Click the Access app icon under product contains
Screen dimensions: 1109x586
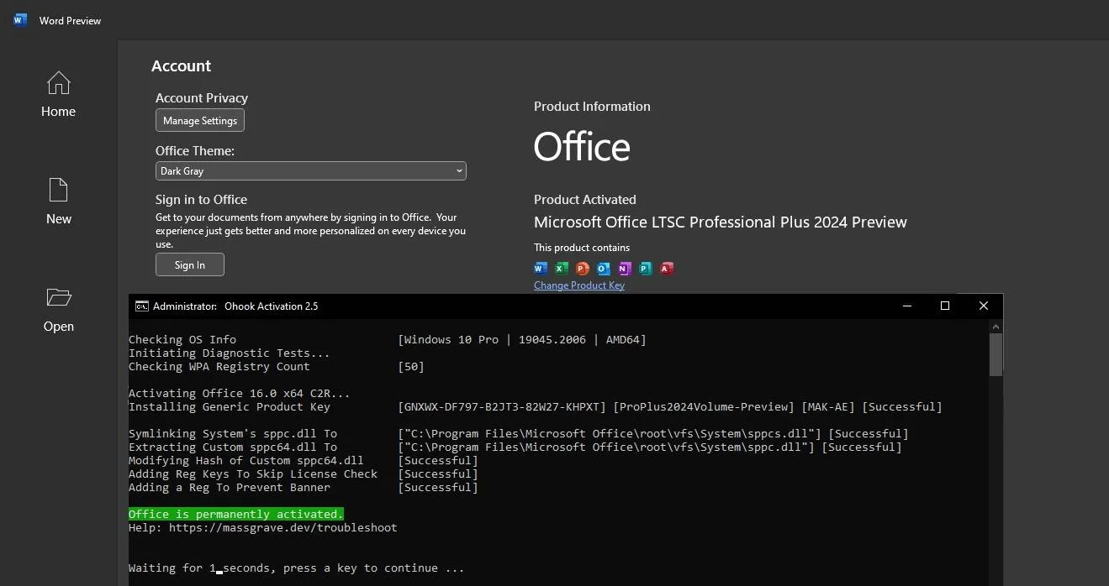pyautogui.click(x=667, y=269)
